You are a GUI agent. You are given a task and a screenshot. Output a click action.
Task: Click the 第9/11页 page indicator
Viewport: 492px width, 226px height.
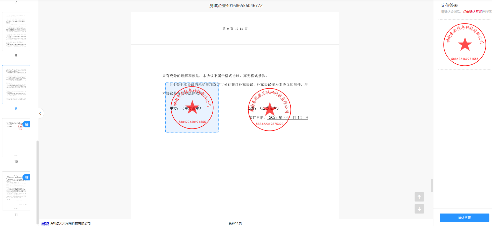235,223
